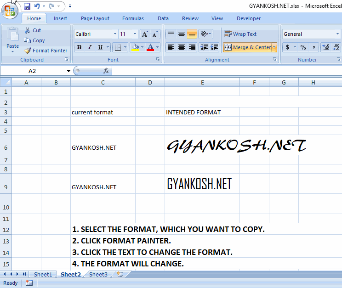Open Alignment dialog launcher
This screenshot has height=288, width=342.
[x=274, y=59]
